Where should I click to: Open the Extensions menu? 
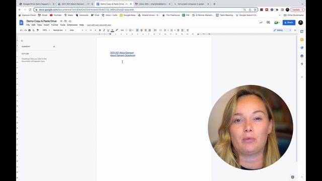point(72,25)
